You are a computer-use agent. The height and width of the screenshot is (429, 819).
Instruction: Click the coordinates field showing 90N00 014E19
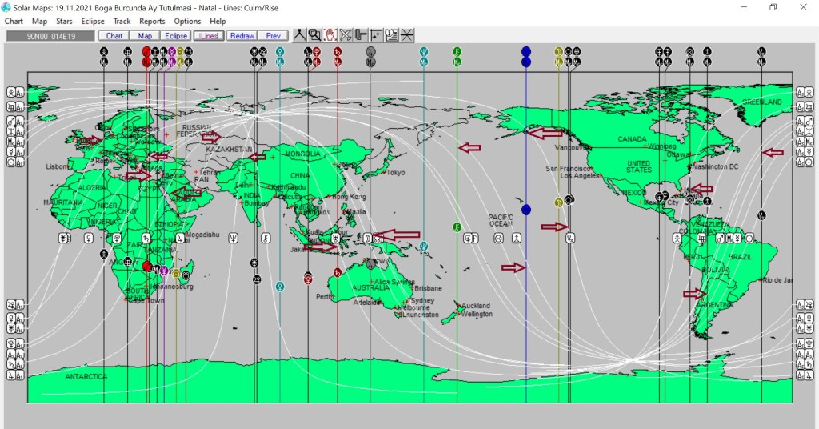click(x=50, y=36)
